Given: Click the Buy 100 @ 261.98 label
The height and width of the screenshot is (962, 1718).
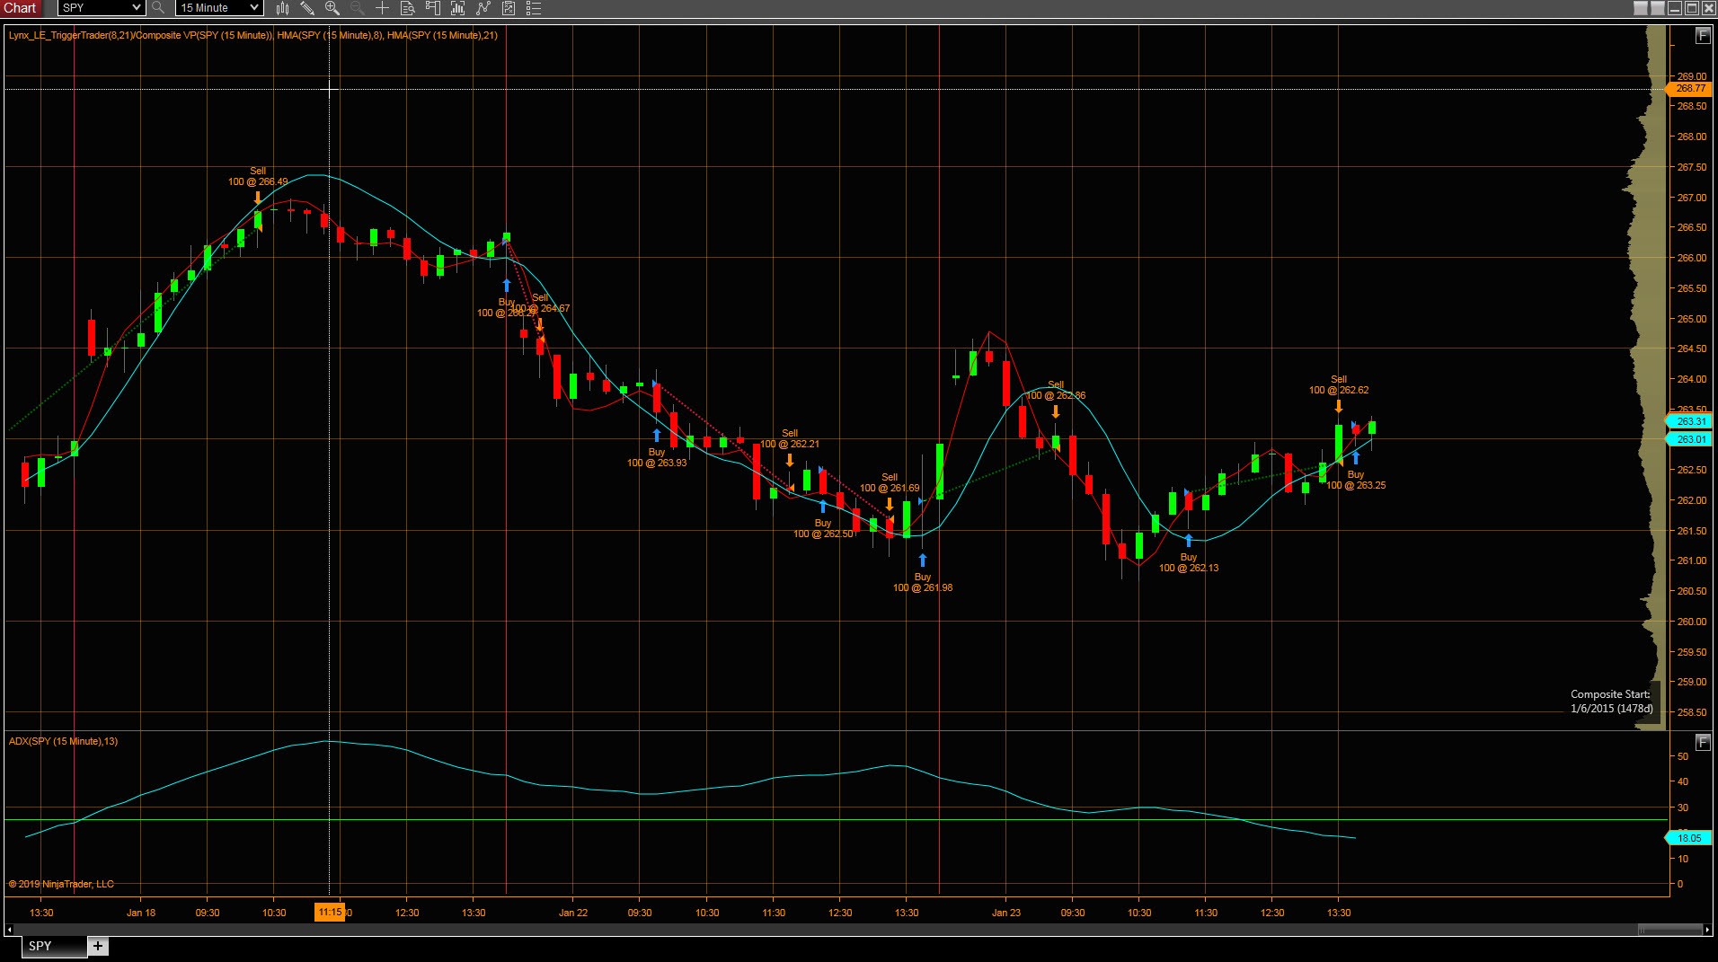Looking at the screenshot, I should click(x=923, y=582).
